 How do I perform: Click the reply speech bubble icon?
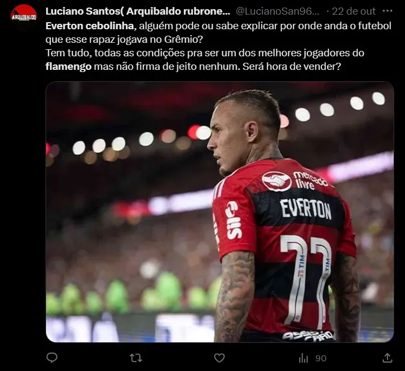click(x=52, y=358)
